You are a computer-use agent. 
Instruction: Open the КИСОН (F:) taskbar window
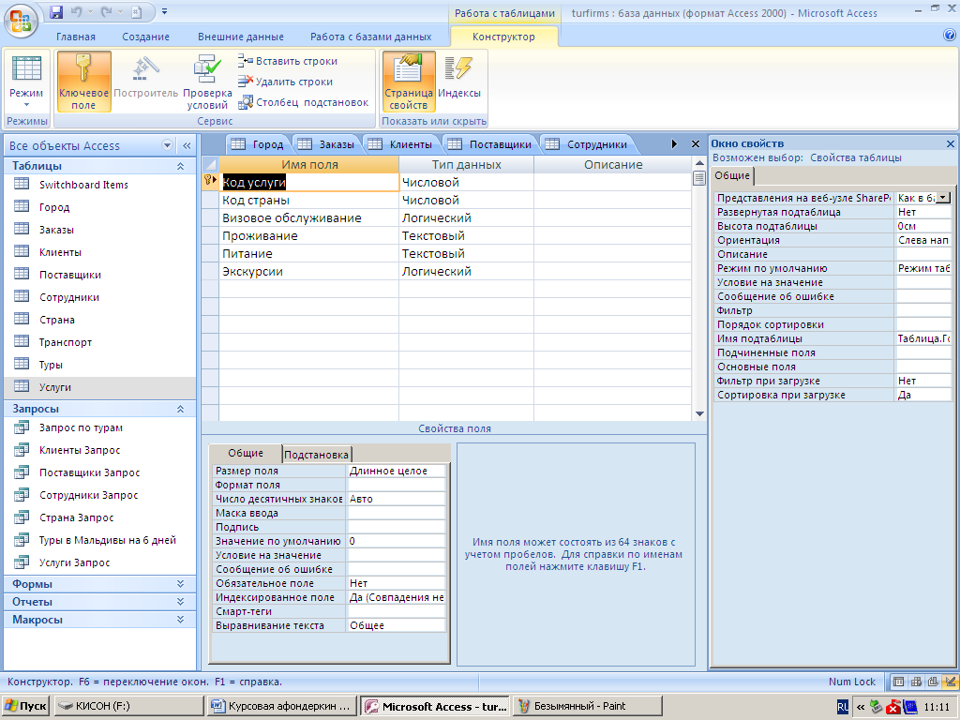click(x=128, y=706)
